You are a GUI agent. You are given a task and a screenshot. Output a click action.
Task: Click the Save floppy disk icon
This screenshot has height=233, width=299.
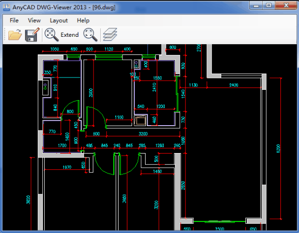pyautogui.click(x=32, y=34)
